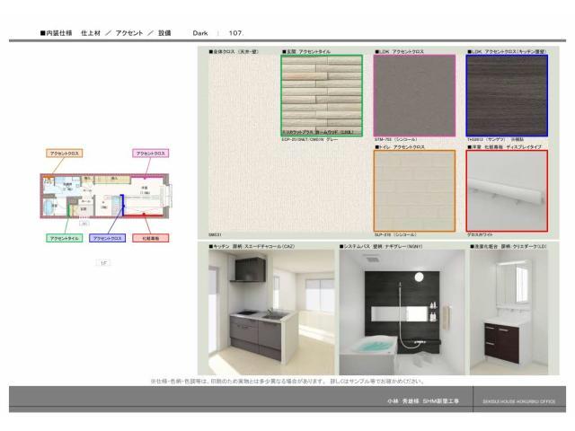575x431 pixels.
Task: Click the pink アクセントクロス label above floor plan
Action: (150, 154)
